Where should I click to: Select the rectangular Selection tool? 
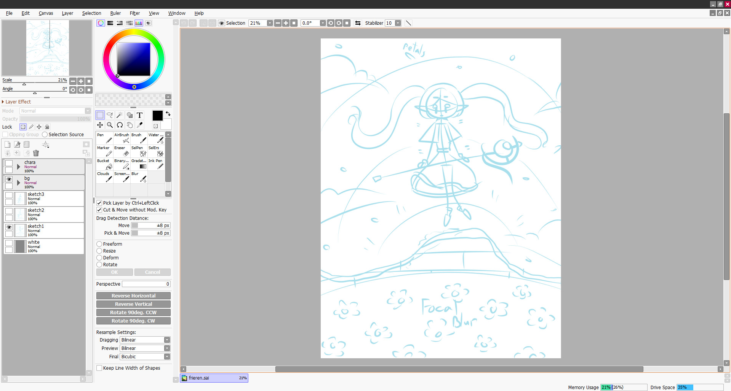point(100,115)
